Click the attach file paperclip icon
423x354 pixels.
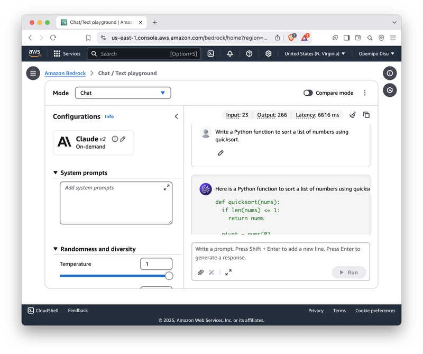point(200,273)
